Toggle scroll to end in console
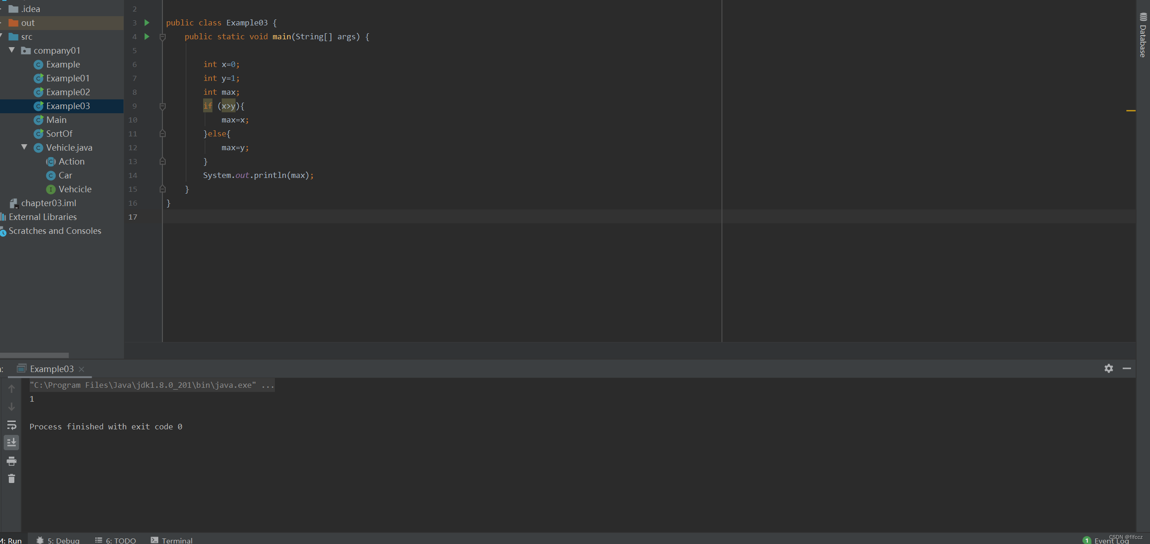 point(11,442)
